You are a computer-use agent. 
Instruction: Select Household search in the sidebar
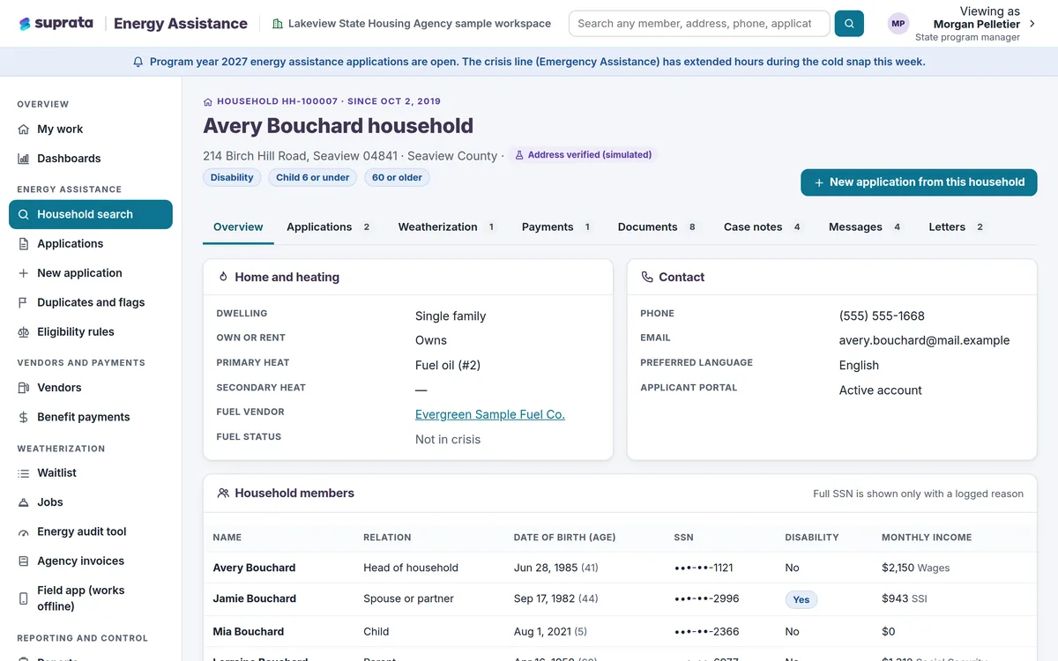point(91,214)
